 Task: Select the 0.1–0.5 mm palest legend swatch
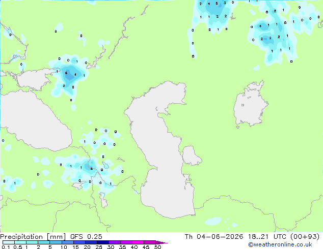[x=9, y=242]
